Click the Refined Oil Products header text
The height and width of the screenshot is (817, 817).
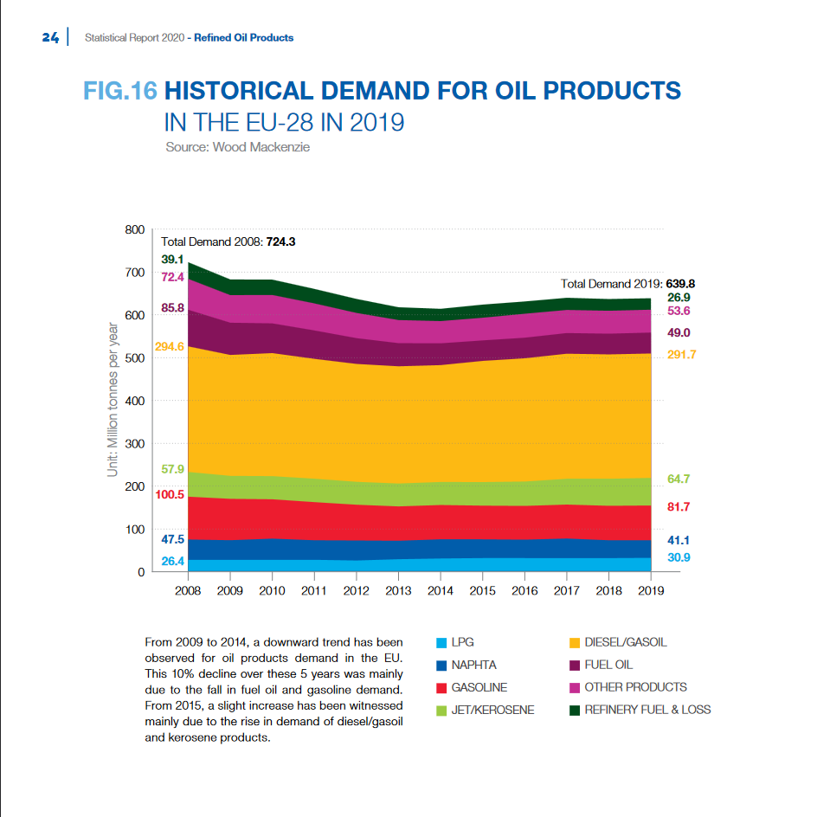tap(243, 37)
